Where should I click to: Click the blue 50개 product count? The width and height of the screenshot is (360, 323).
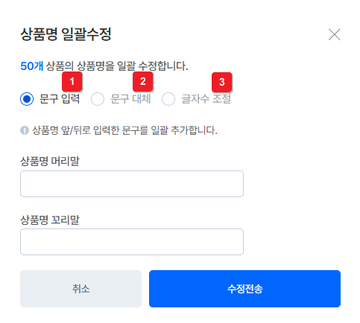click(x=32, y=66)
